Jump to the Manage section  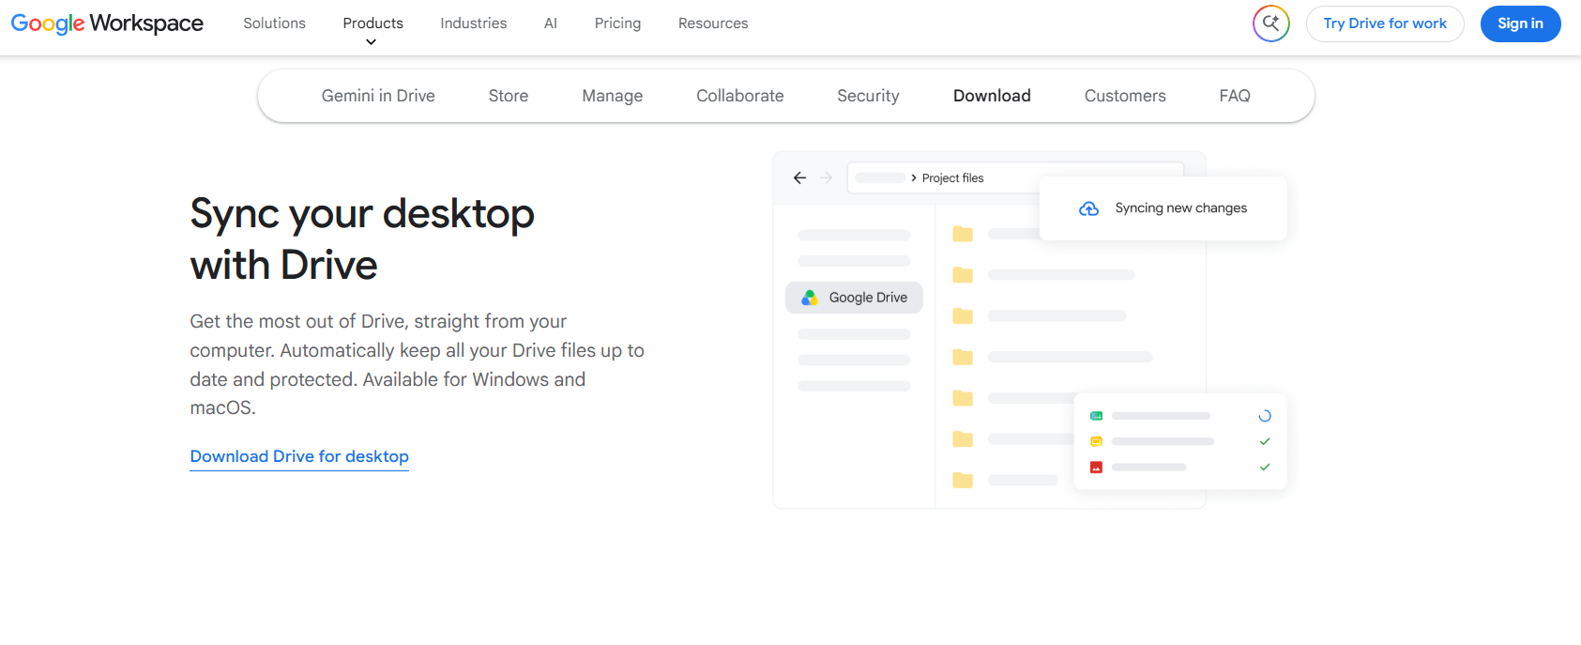(x=613, y=96)
